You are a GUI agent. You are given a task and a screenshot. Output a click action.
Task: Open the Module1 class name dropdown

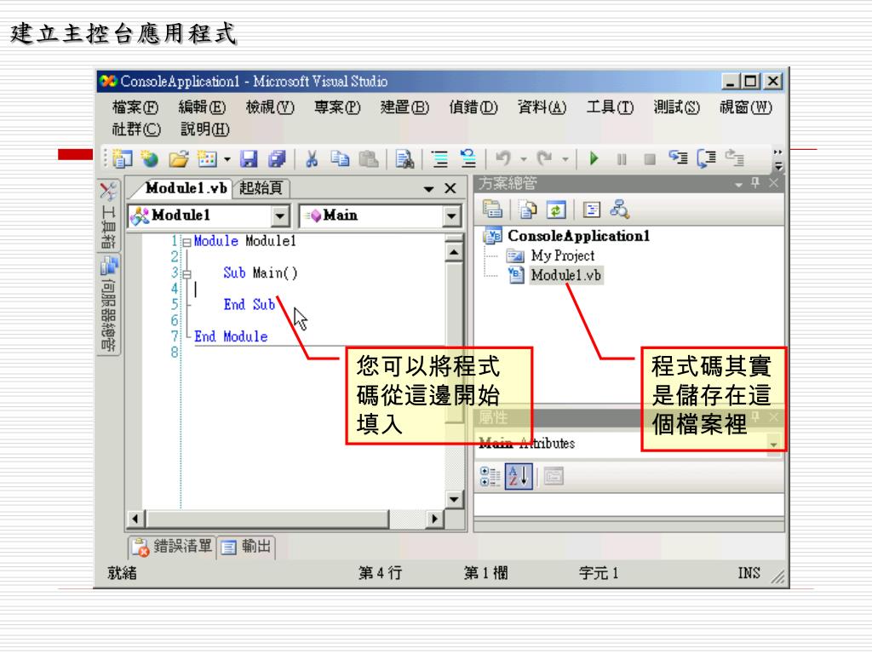280,215
